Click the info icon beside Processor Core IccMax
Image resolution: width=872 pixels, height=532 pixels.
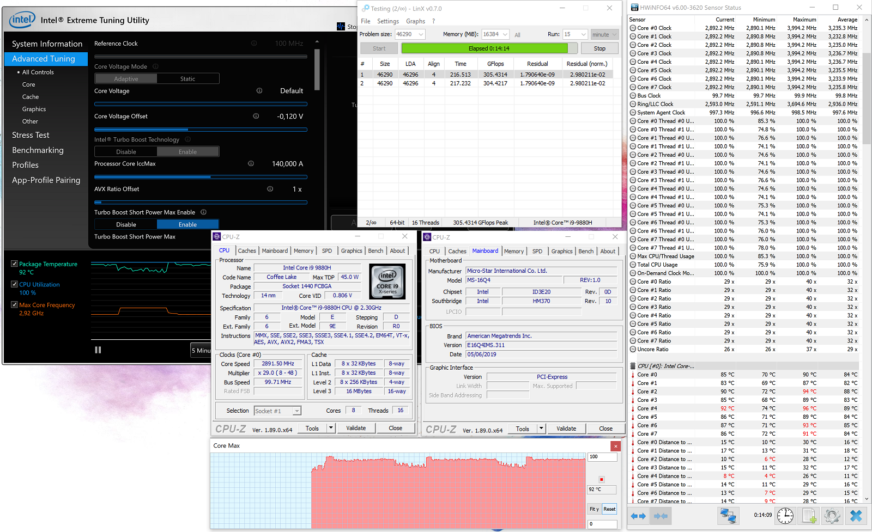(251, 163)
